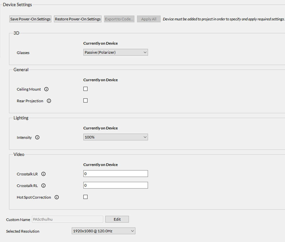This screenshot has height=242, width=285.
Task: Click the Edit button beside Custom Name
Action: click(x=117, y=219)
